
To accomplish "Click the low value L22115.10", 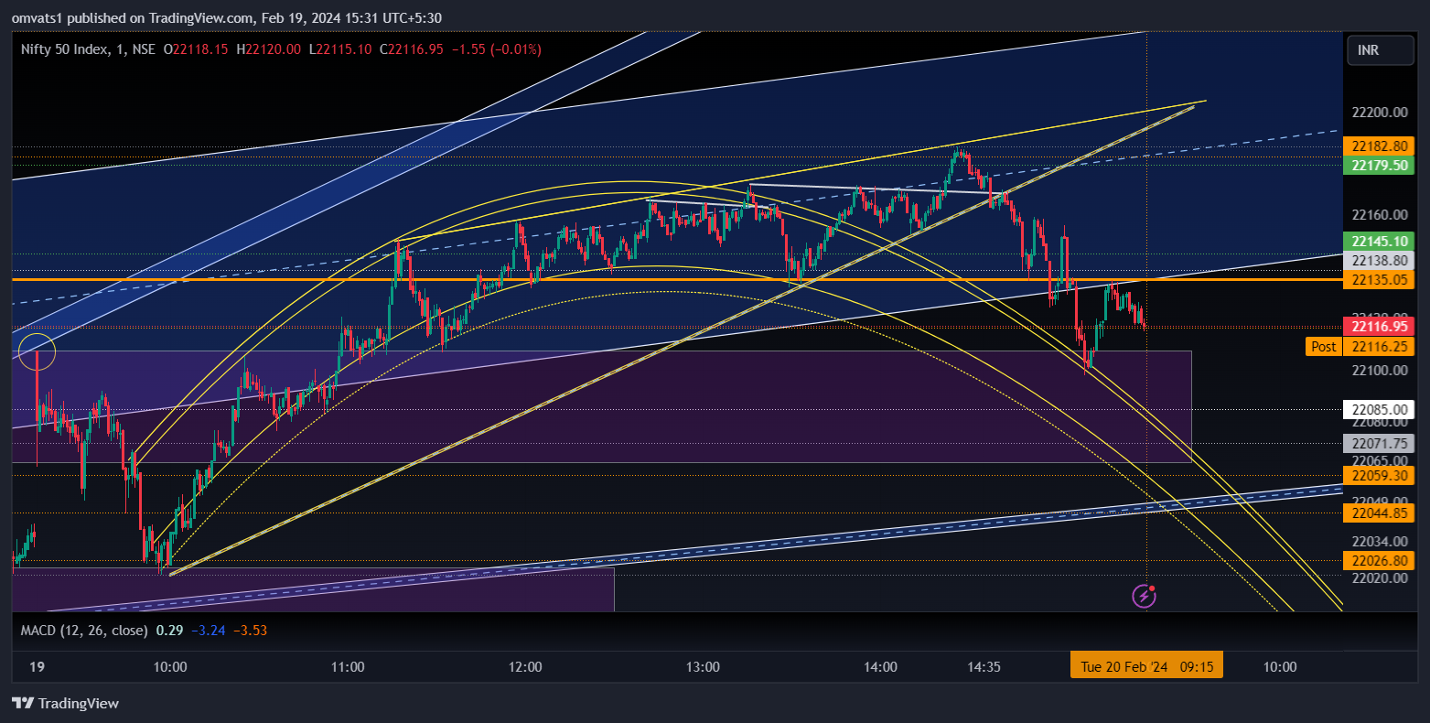I will point(339,49).
